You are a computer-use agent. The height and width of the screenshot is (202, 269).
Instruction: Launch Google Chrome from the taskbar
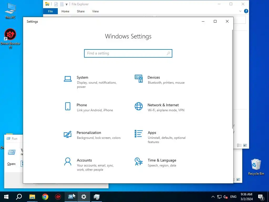45,197
